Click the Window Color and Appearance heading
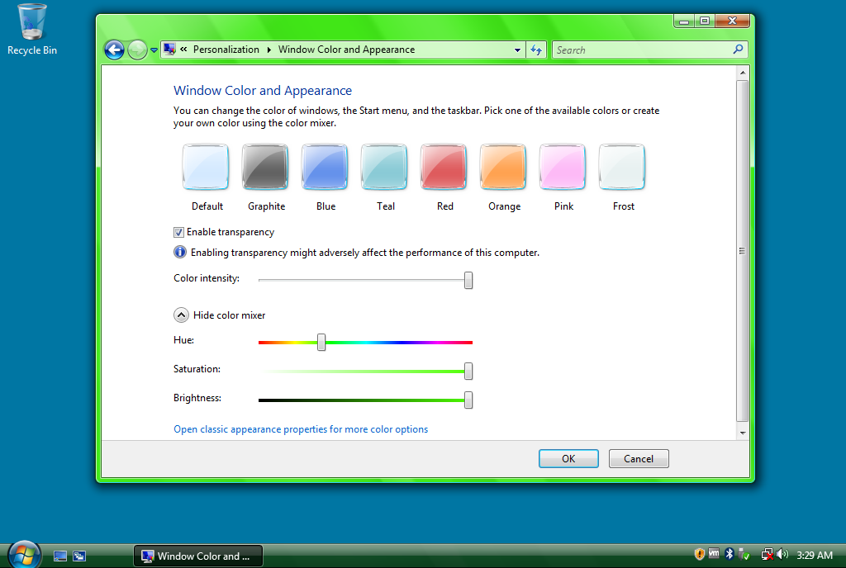The height and width of the screenshot is (568, 846). click(263, 91)
